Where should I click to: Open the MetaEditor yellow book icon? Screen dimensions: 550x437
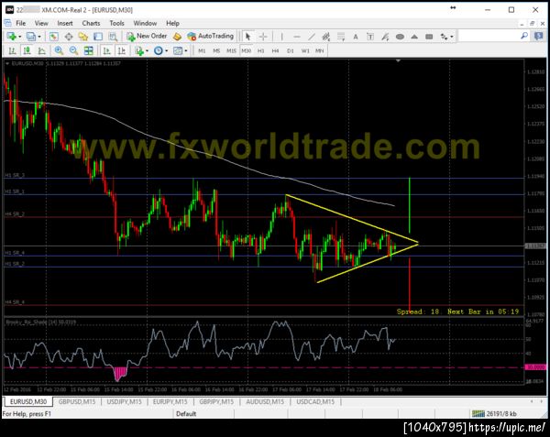click(177, 37)
